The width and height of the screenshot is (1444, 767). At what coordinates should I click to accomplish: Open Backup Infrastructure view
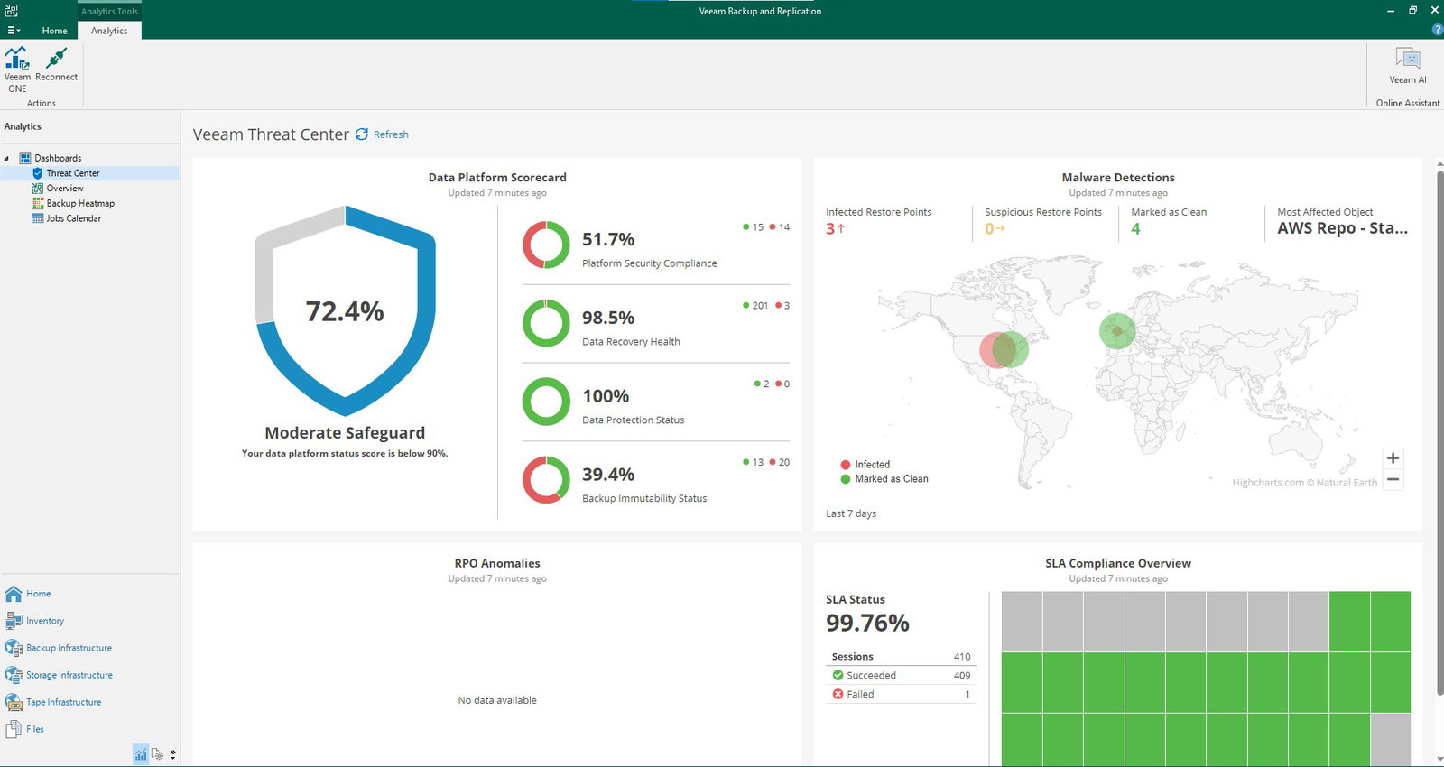69,648
